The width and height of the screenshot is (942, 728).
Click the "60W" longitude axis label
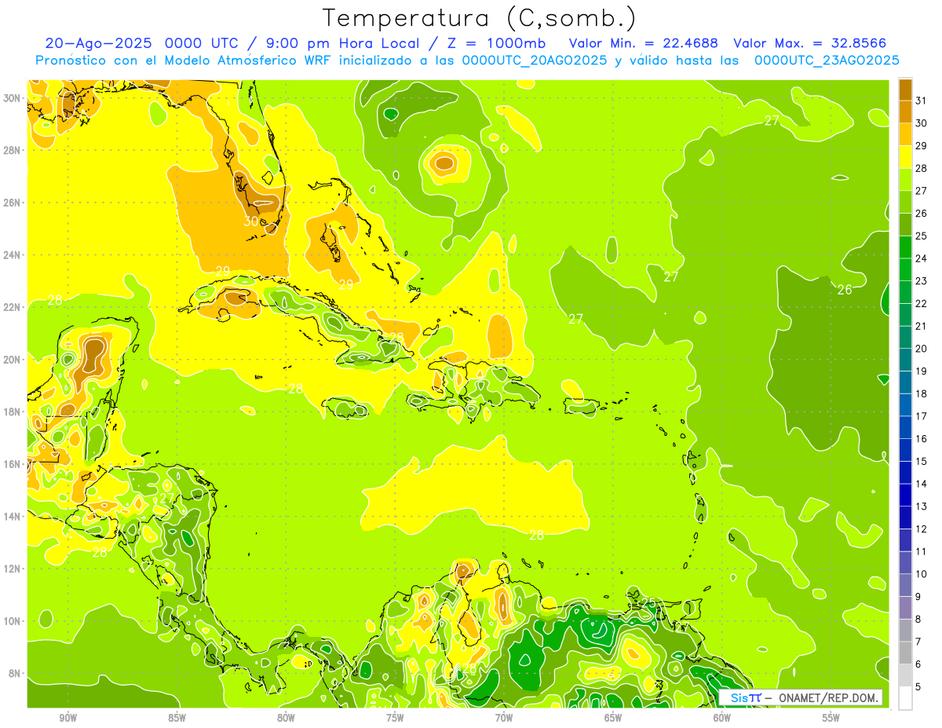point(721,718)
